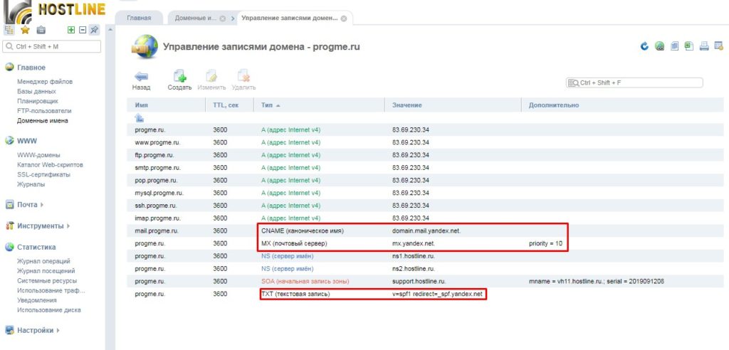The image size is (729, 350).
Task: Open WWW-домены in sidebar
Action: coord(38,155)
